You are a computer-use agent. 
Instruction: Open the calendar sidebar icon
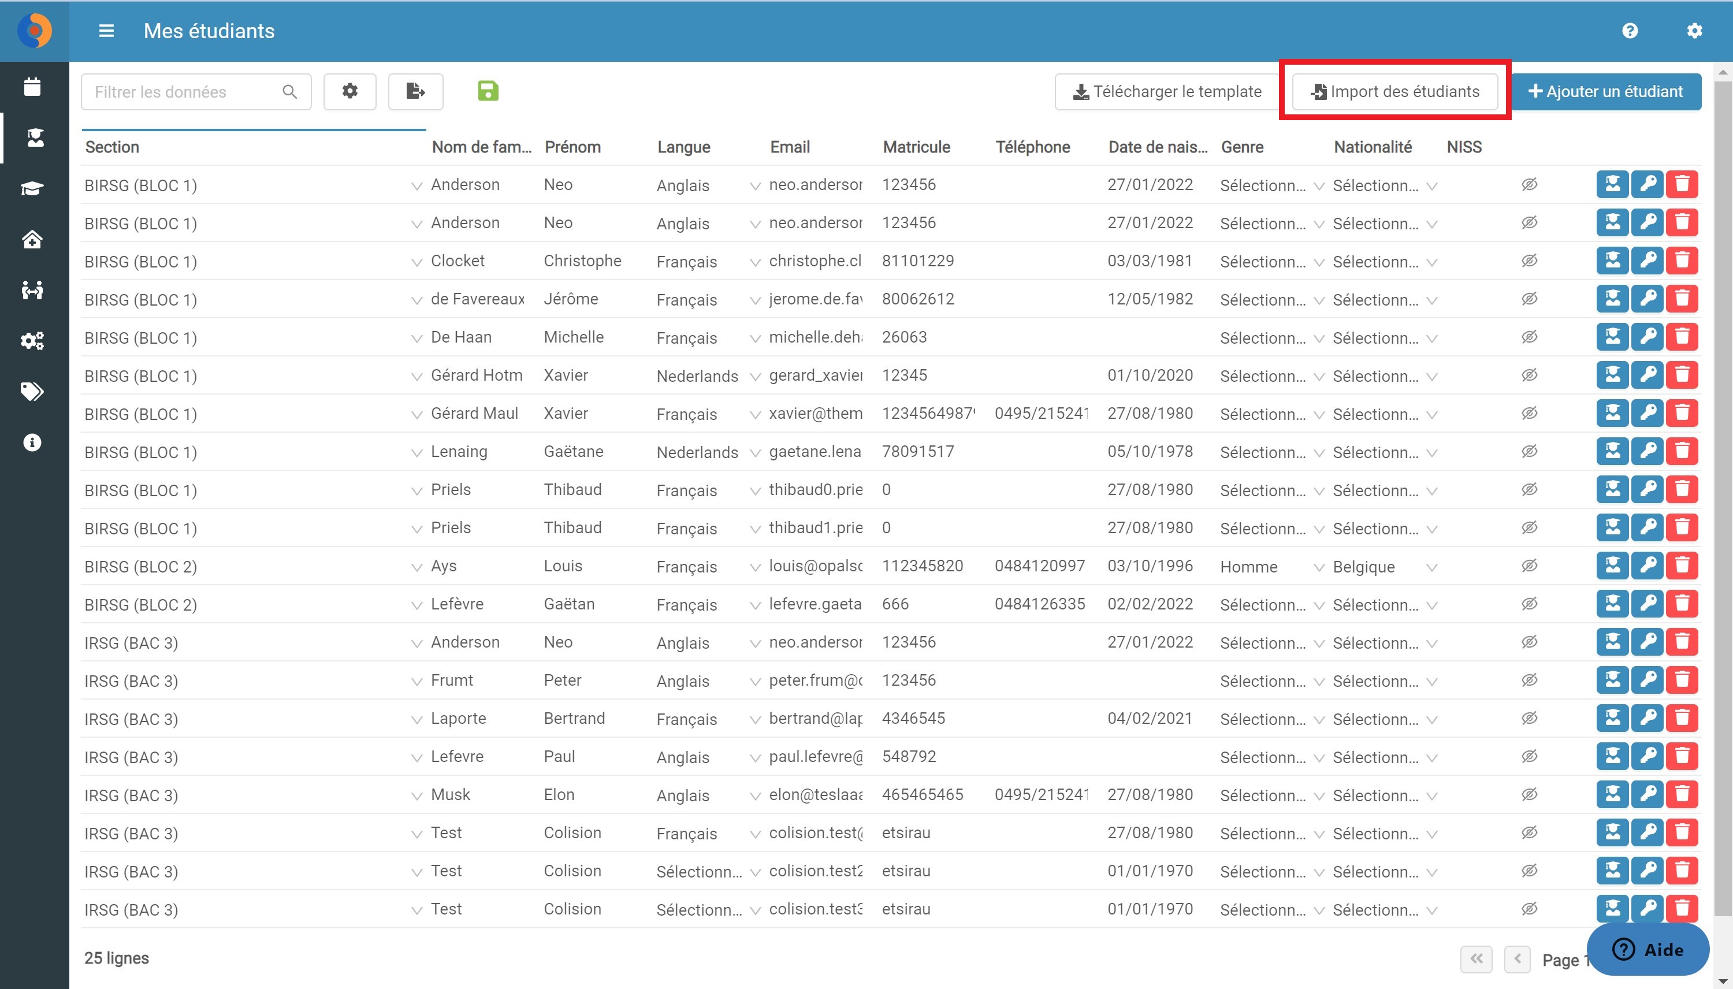click(x=32, y=86)
